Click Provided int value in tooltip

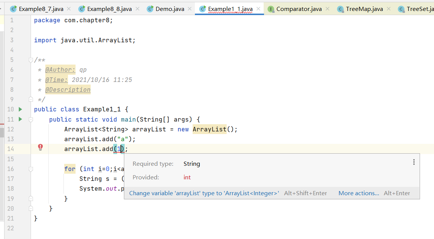click(187, 177)
